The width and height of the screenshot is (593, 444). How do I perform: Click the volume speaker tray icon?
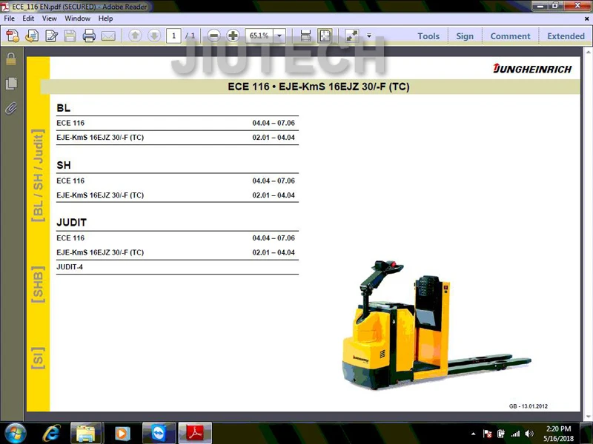pyautogui.click(x=529, y=434)
